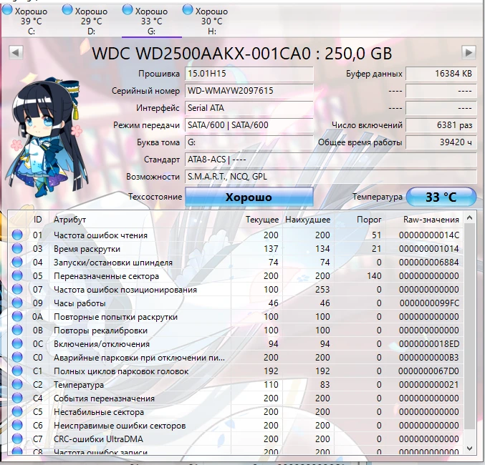Image resolution: width=485 pixels, height=465 pixels.
Task: Click raw value 000000099FC
Action: click(429, 303)
